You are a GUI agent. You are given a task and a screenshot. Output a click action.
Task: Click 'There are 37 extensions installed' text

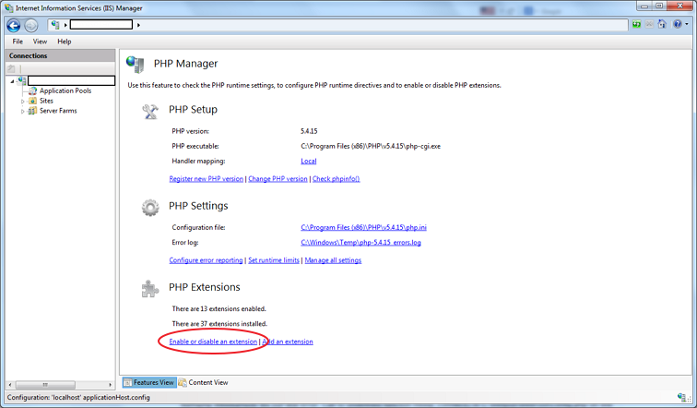pyautogui.click(x=219, y=324)
